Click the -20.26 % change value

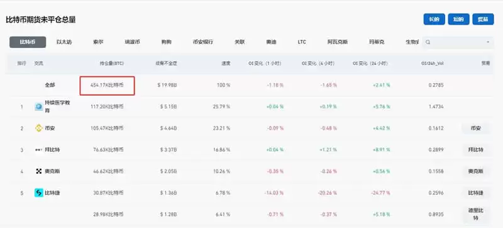(328, 193)
